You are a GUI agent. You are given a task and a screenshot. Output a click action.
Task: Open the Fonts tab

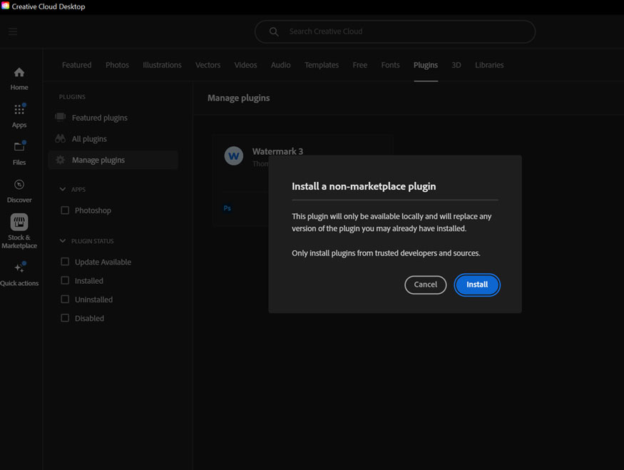tap(390, 65)
